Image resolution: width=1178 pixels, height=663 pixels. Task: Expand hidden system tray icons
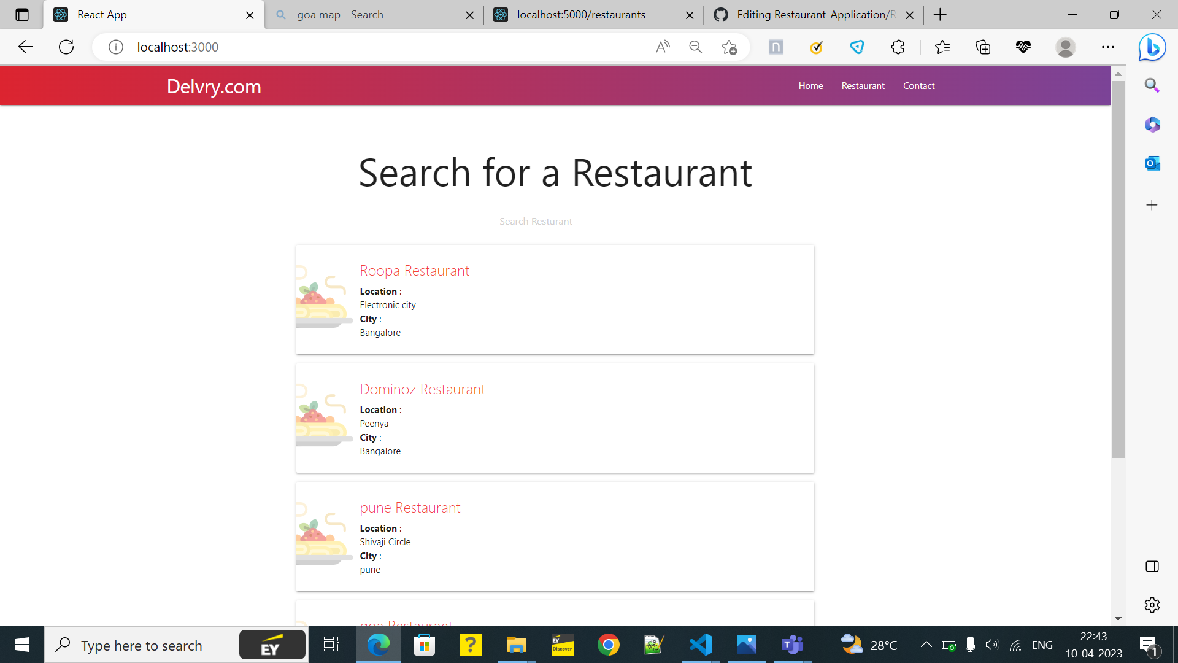point(926,645)
